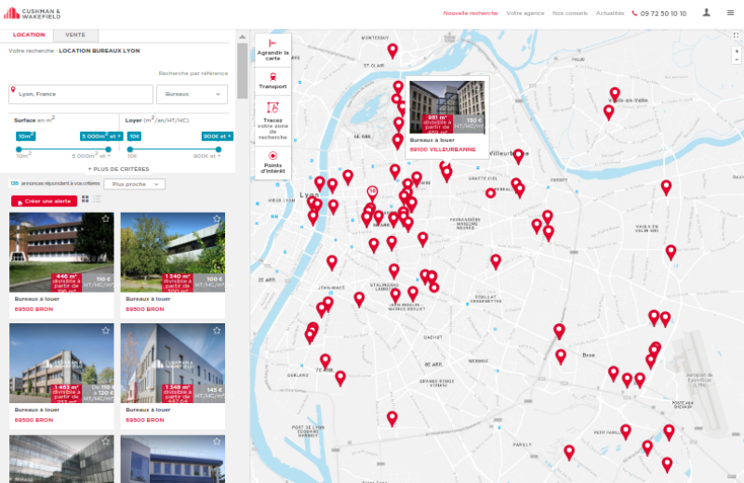Viewport: 744px width, 483px height.
Task: Select the Location tab
Action: [x=29, y=34]
